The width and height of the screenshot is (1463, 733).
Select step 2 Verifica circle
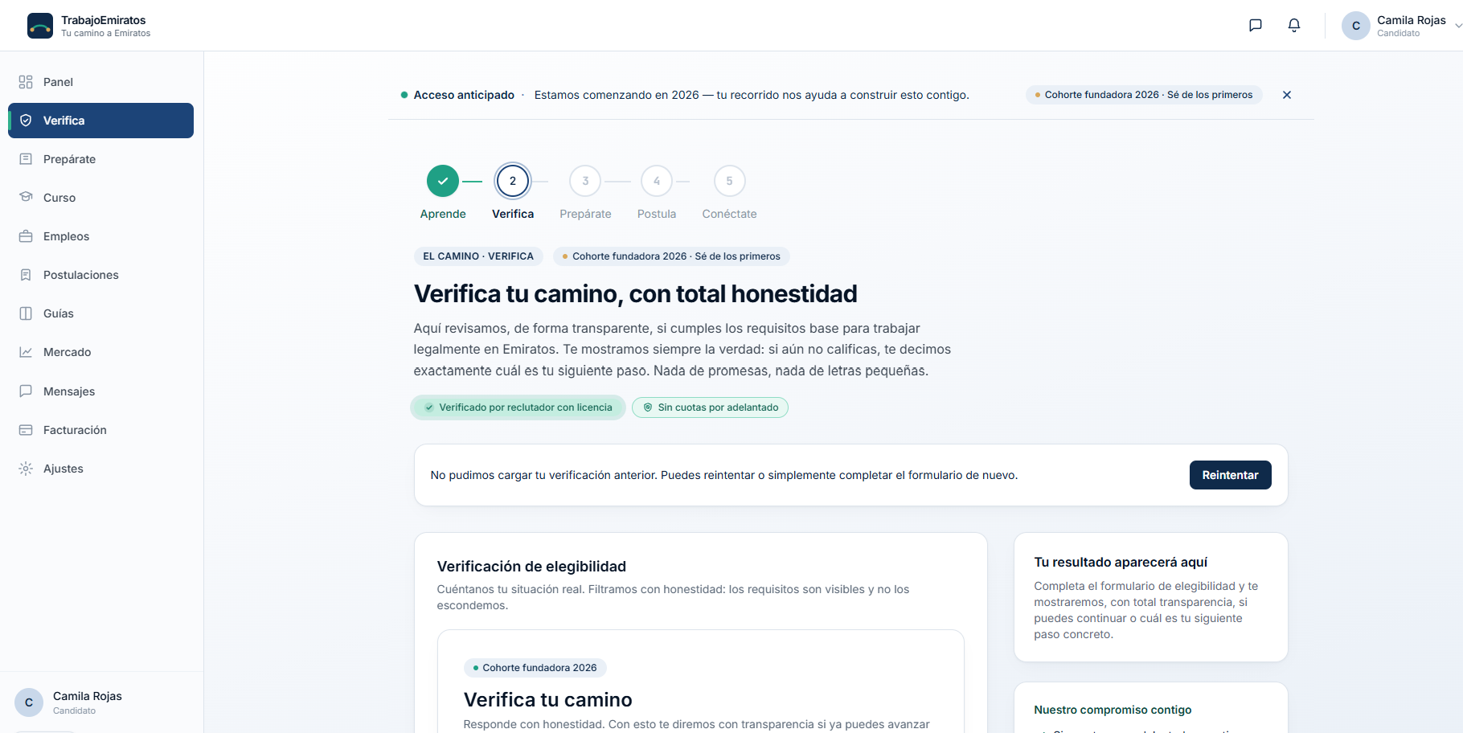tap(513, 181)
